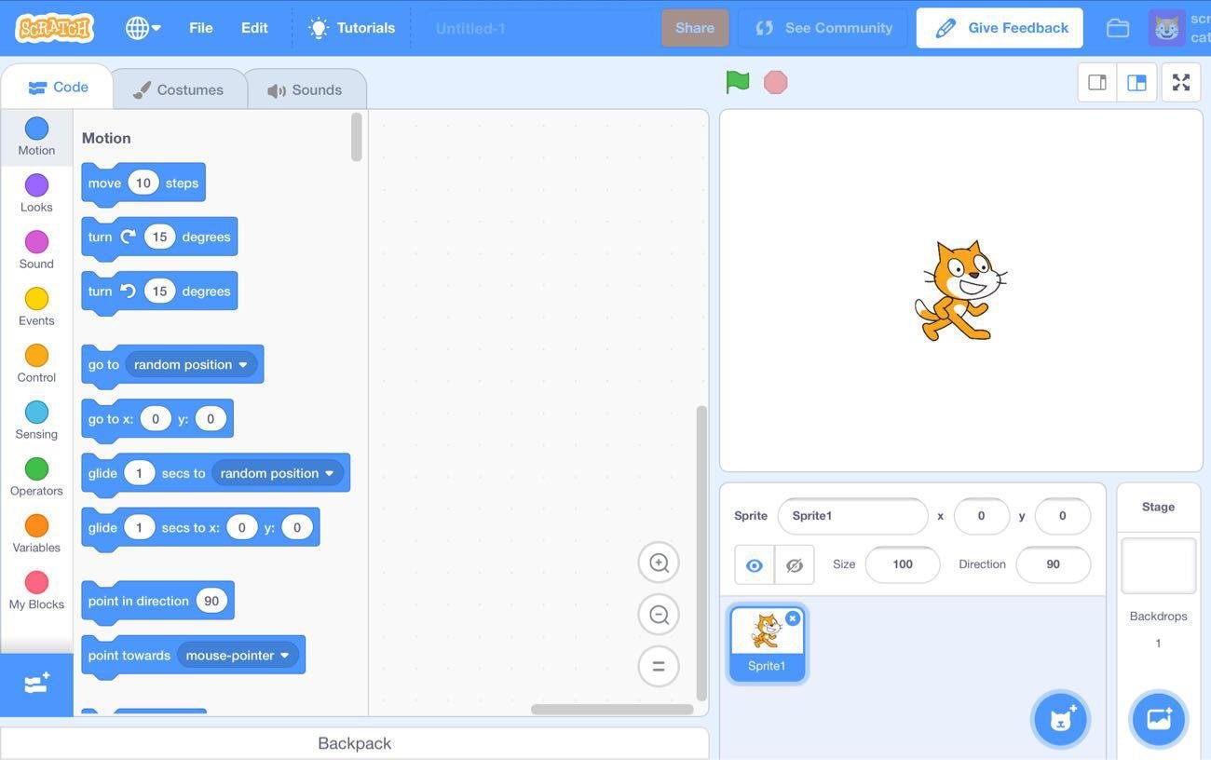Click Give Feedback button
Image resolution: width=1211 pixels, height=760 pixels.
pyautogui.click(x=1000, y=28)
